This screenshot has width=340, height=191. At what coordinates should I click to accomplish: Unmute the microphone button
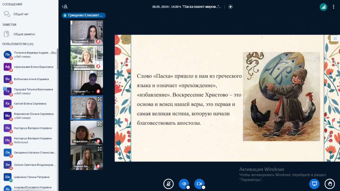tap(168, 184)
